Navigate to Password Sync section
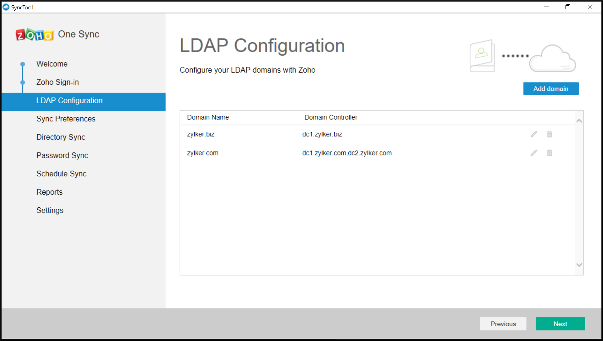This screenshot has height=341, width=603. click(x=62, y=155)
